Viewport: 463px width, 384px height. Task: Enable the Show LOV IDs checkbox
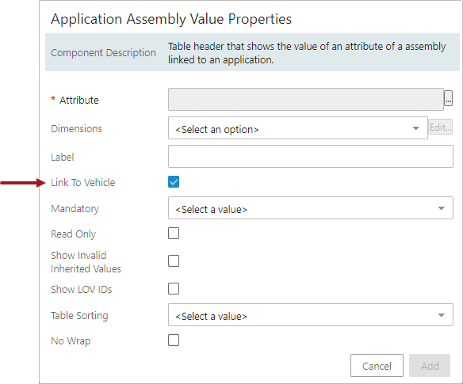(x=174, y=289)
